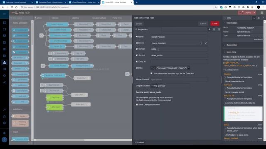This screenshot has width=266, height=149.
Task: Select the toggle subflow palette node
Action: pos(20,116)
